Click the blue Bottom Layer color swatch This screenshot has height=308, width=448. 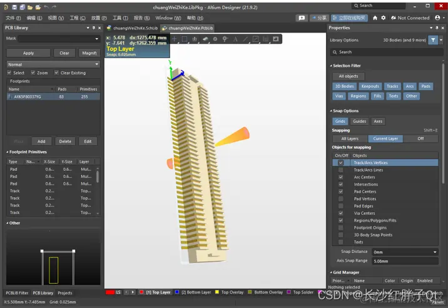click(177, 292)
